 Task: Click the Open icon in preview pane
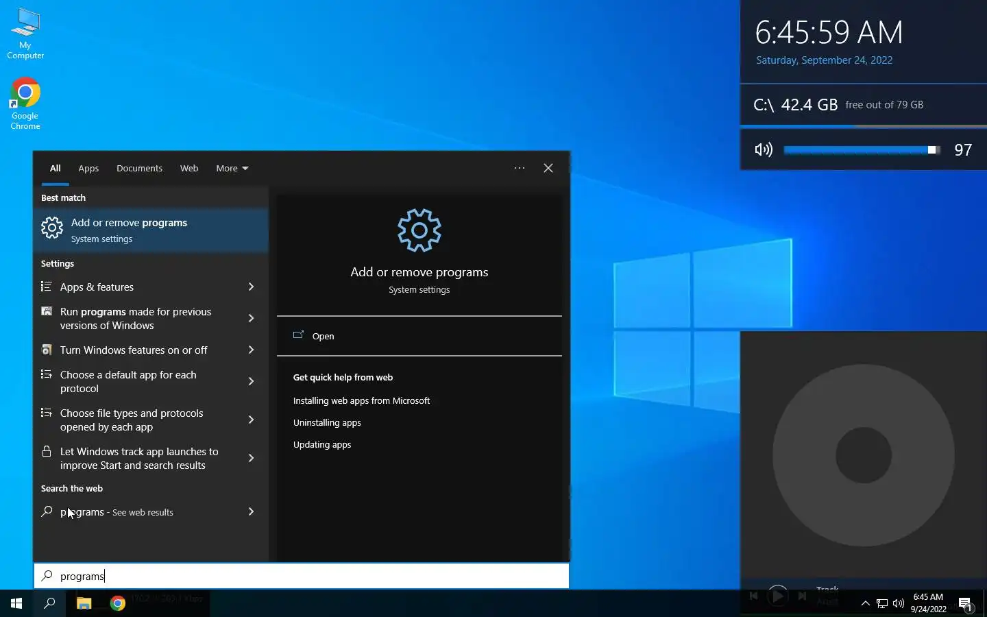click(298, 335)
